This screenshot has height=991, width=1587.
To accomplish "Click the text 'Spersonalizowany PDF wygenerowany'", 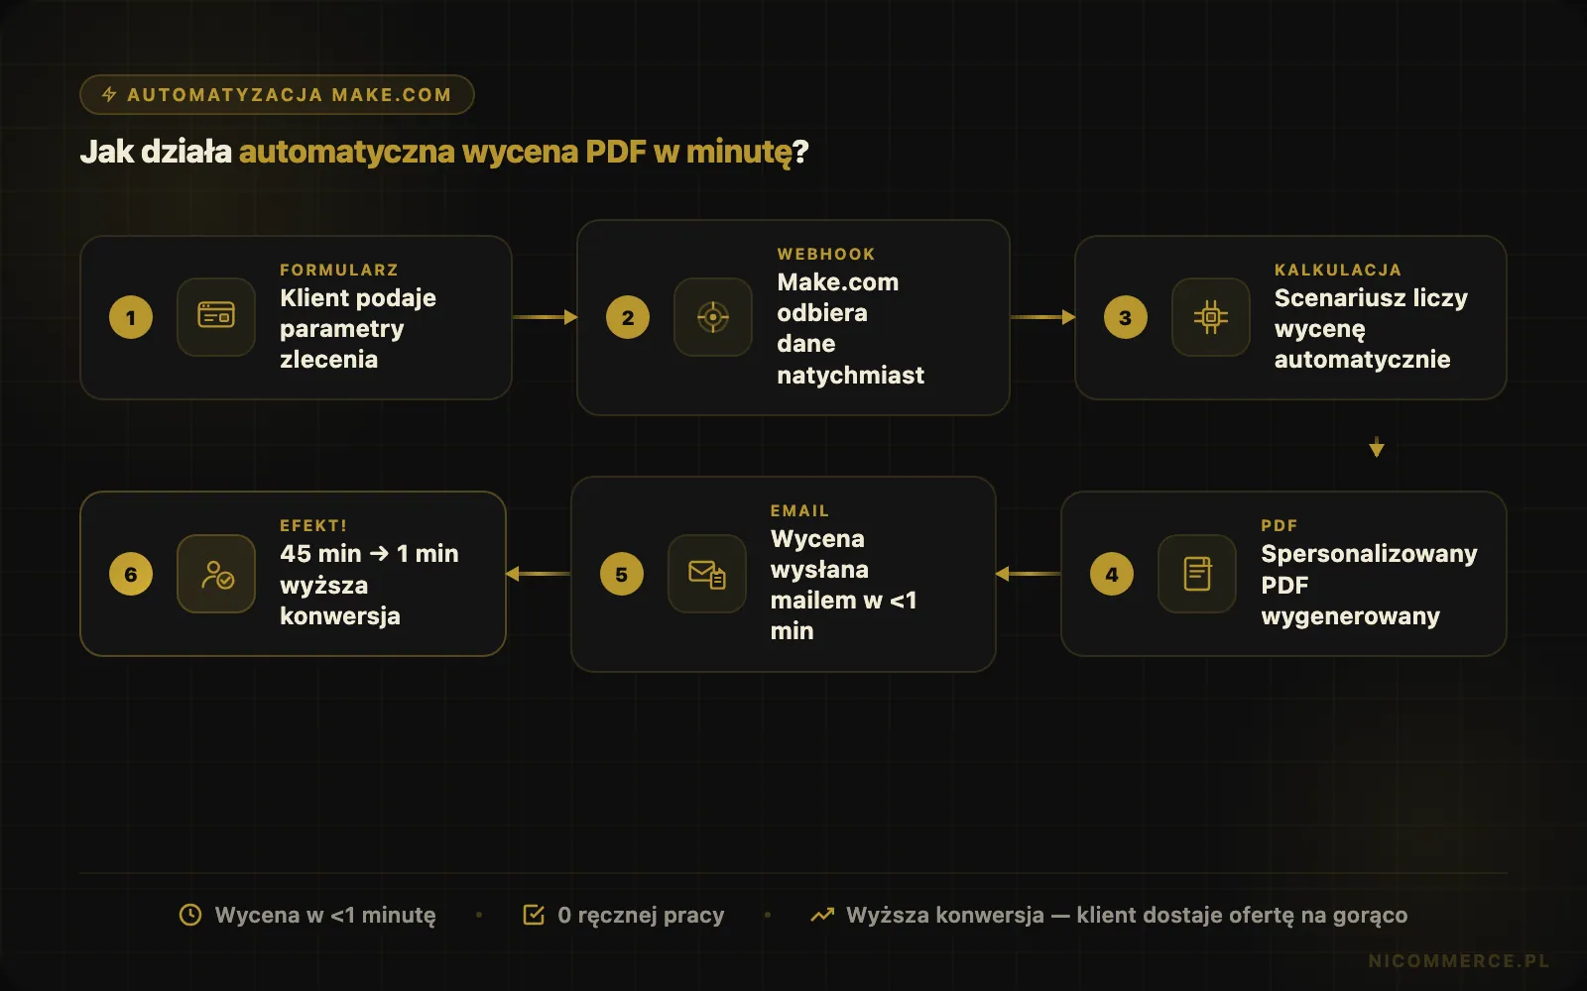I will point(1369,585).
